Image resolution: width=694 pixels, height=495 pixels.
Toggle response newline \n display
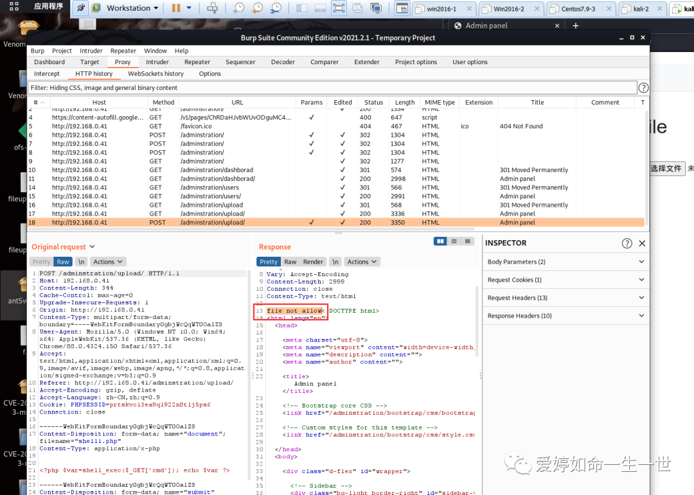[335, 262]
